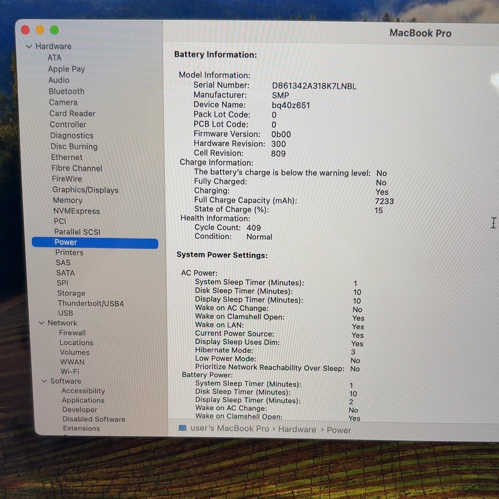Collapse the Hardware section chevron
499x499 pixels.
coord(29,47)
